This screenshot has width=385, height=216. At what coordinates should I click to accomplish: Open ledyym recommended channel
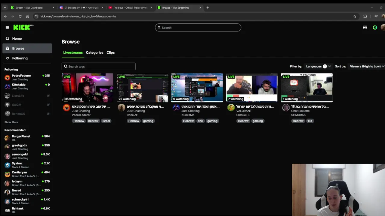point(27,183)
